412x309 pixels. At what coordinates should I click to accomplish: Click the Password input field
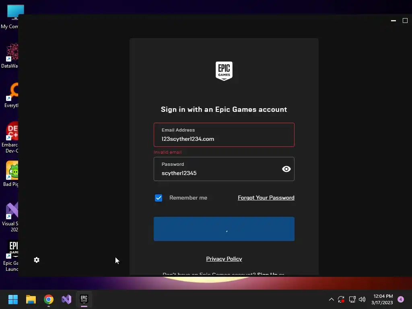pyautogui.click(x=224, y=169)
